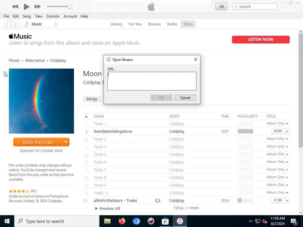Open the Help menu
The image size is (303, 227).
click(x=84, y=16)
